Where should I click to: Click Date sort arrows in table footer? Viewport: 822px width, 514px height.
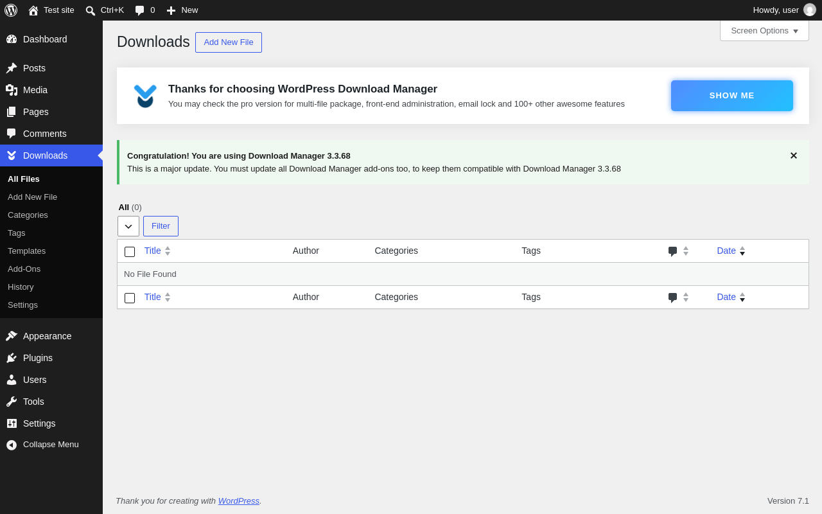click(x=742, y=297)
